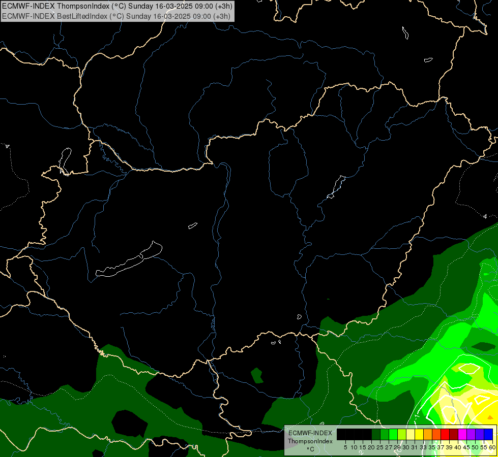498x457 pixels.
Task: Click the legend tick label 31
Action: pyautogui.click(x=415, y=447)
